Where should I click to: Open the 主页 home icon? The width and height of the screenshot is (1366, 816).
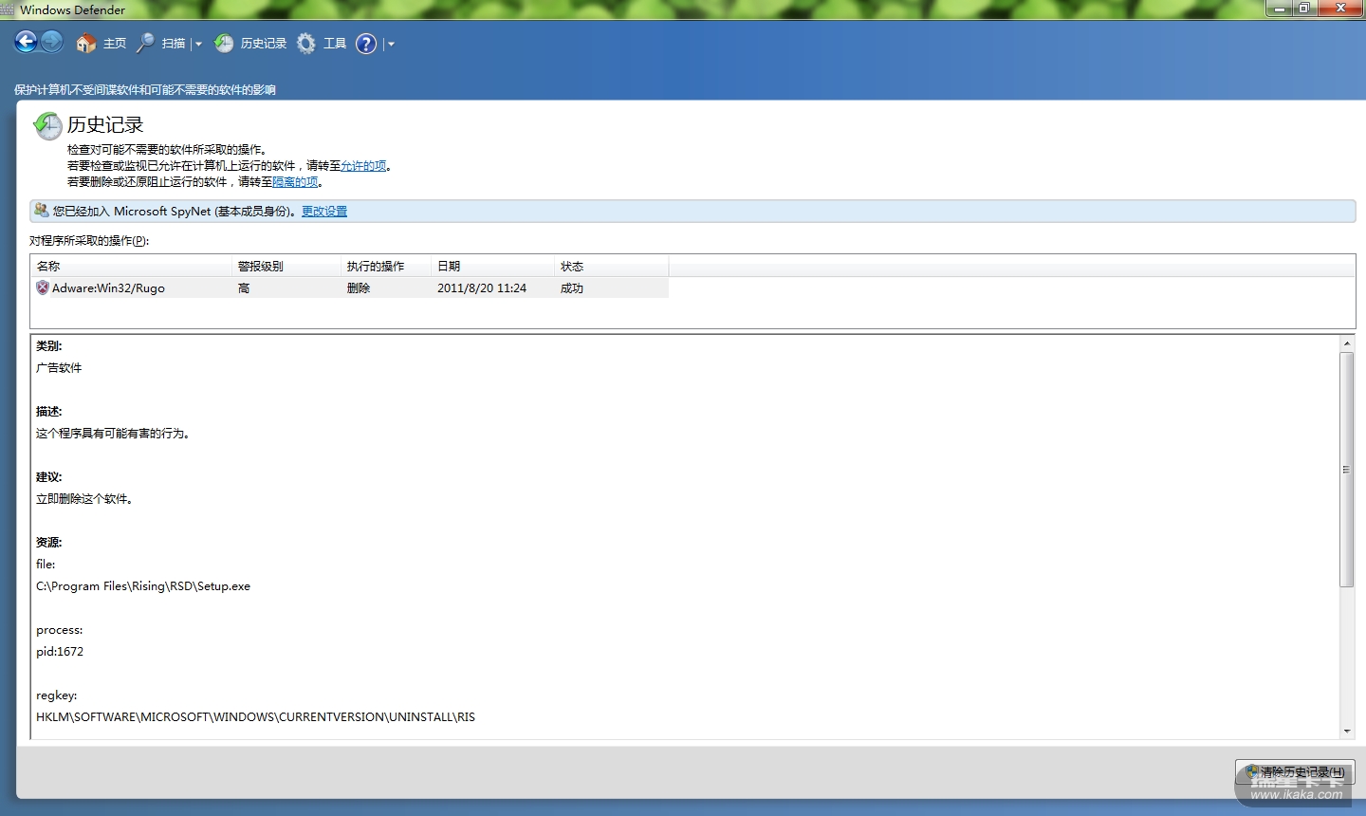click(x=85, y=44)
